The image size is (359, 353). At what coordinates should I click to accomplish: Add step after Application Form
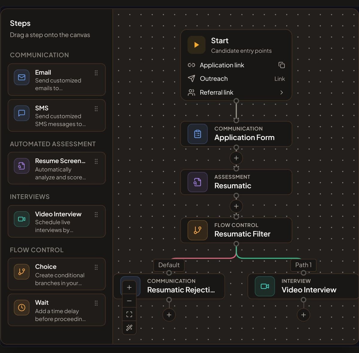[x=236, y=158]
